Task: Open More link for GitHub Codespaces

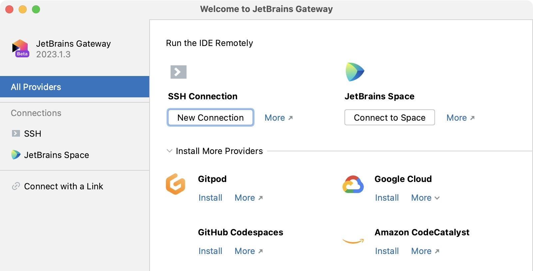Action: (249, 251)
